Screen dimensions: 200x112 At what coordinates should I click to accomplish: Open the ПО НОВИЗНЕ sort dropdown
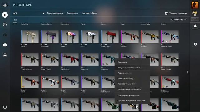coord(178,20)
